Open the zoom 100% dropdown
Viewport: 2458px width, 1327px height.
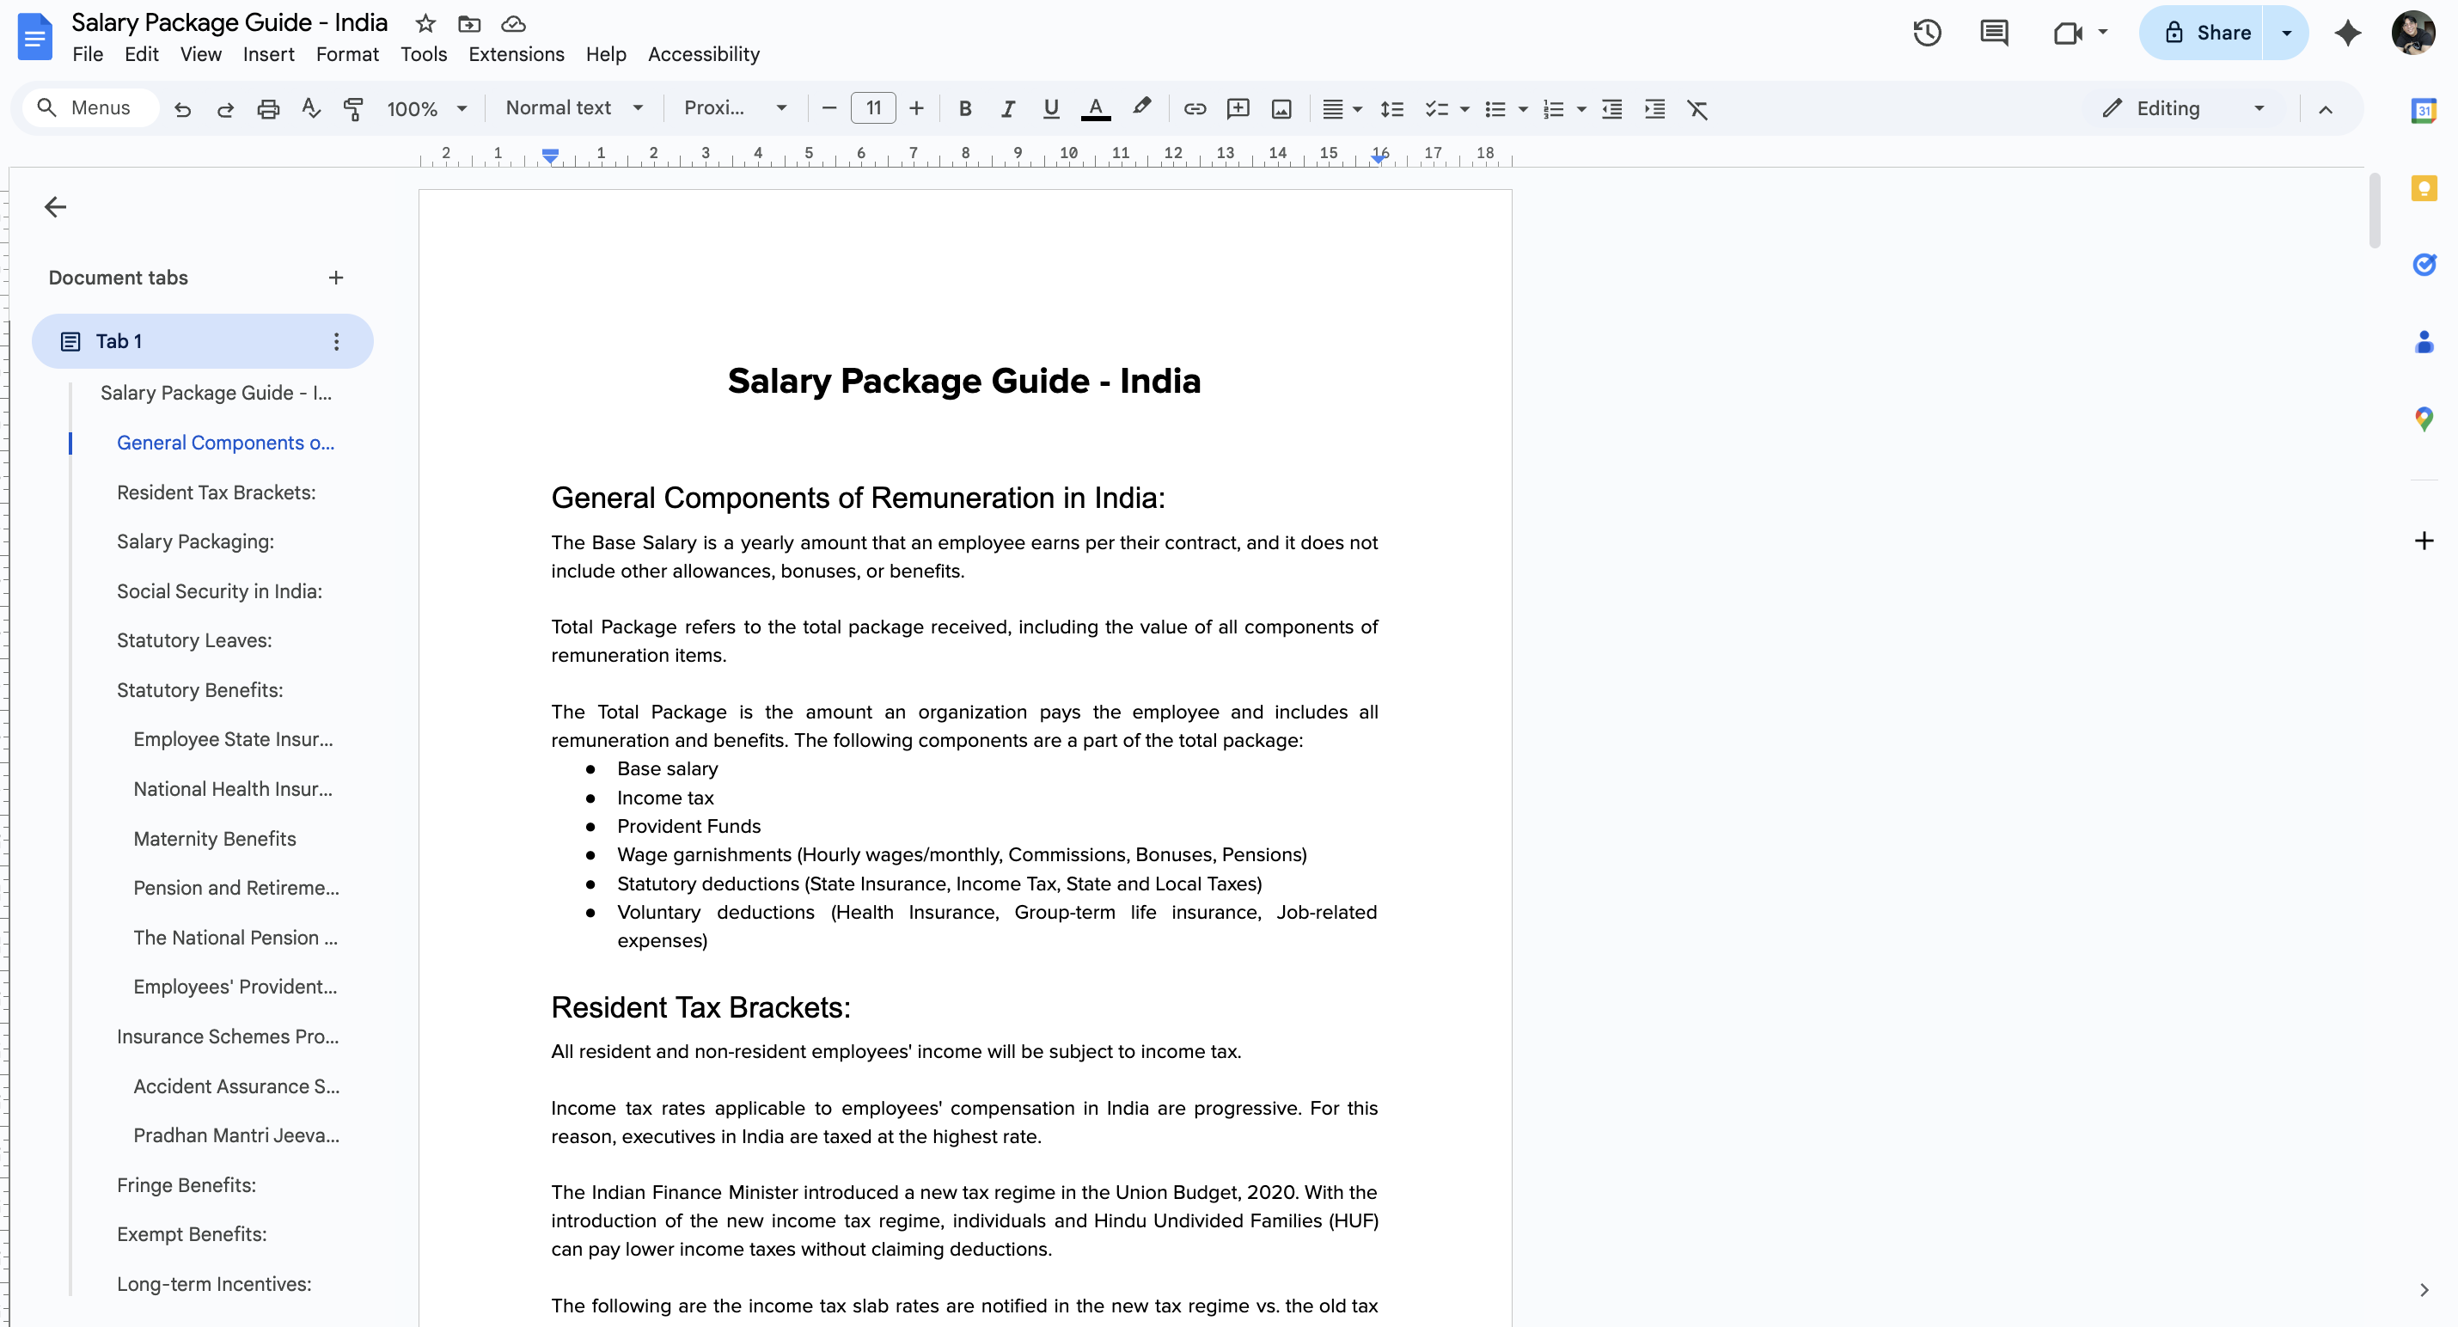(426, 109)
